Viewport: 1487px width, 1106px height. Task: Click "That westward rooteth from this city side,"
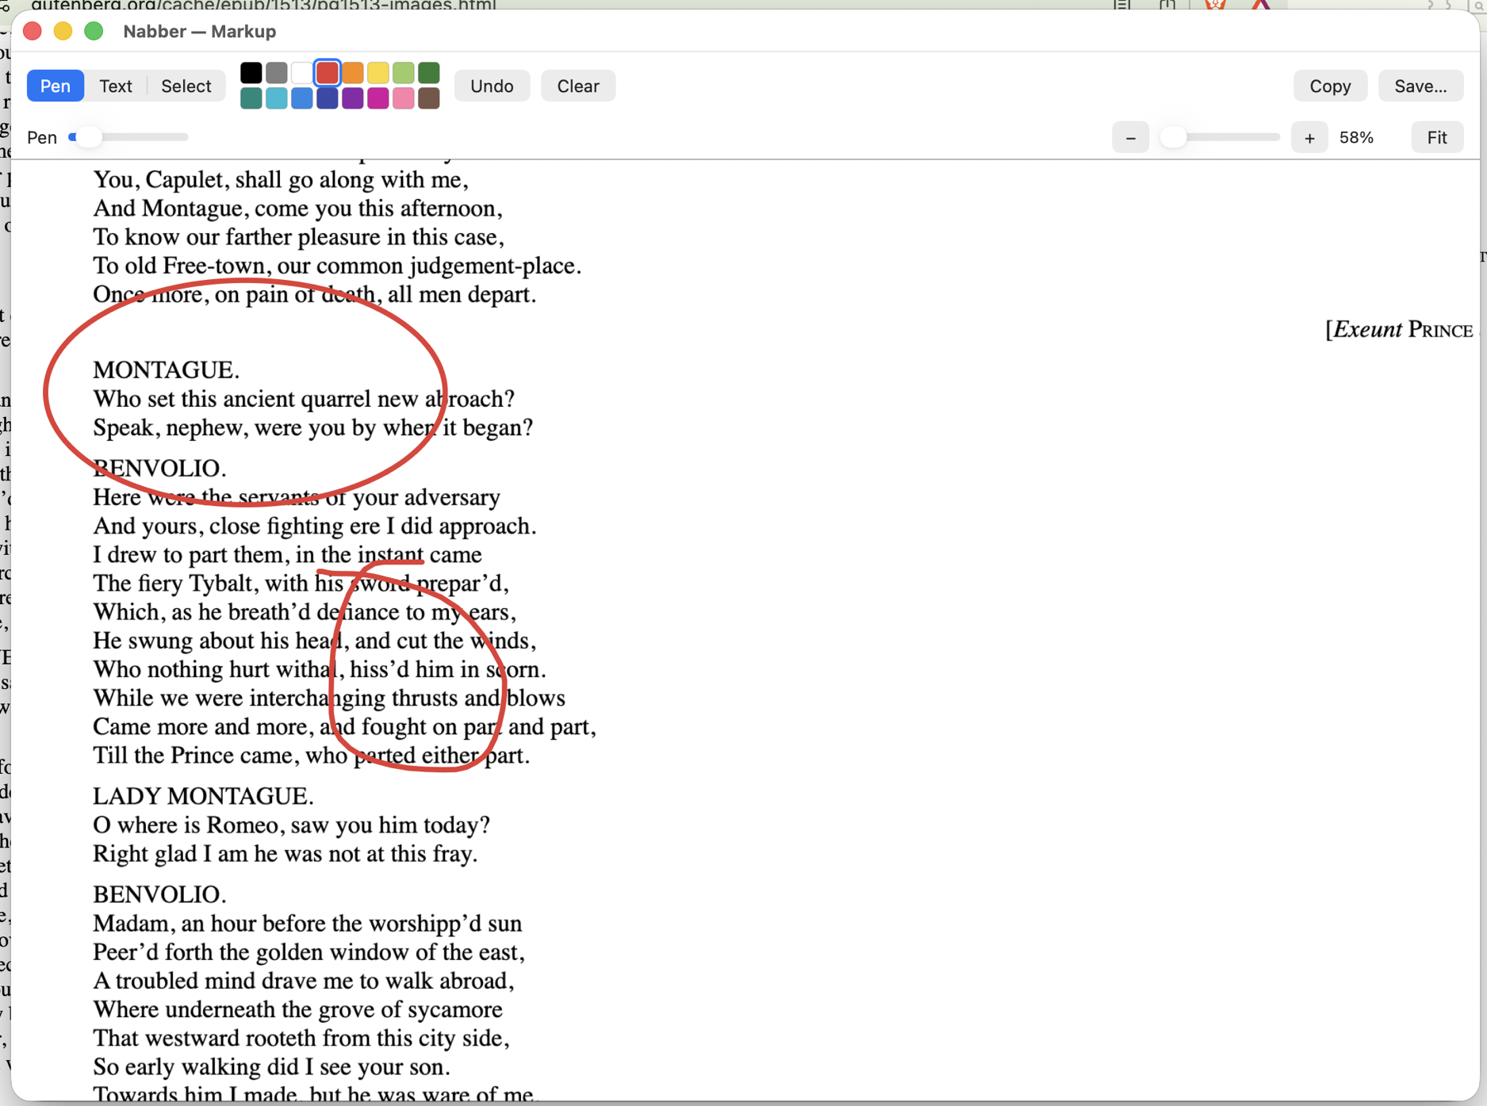301,1038
